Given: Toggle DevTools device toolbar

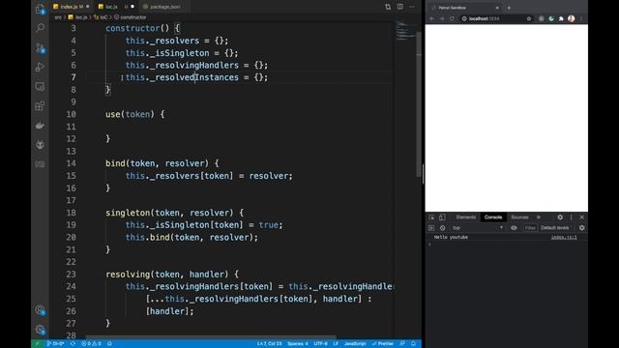Looking at the screenshot, I should point(442,217).
